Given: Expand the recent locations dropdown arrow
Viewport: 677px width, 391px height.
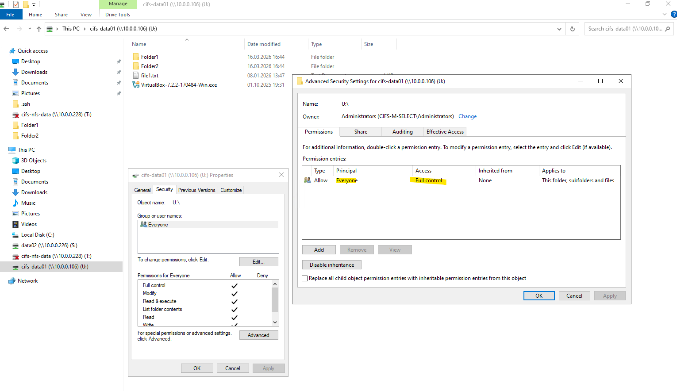Looking at the screenshot, I should click(30, 29).
